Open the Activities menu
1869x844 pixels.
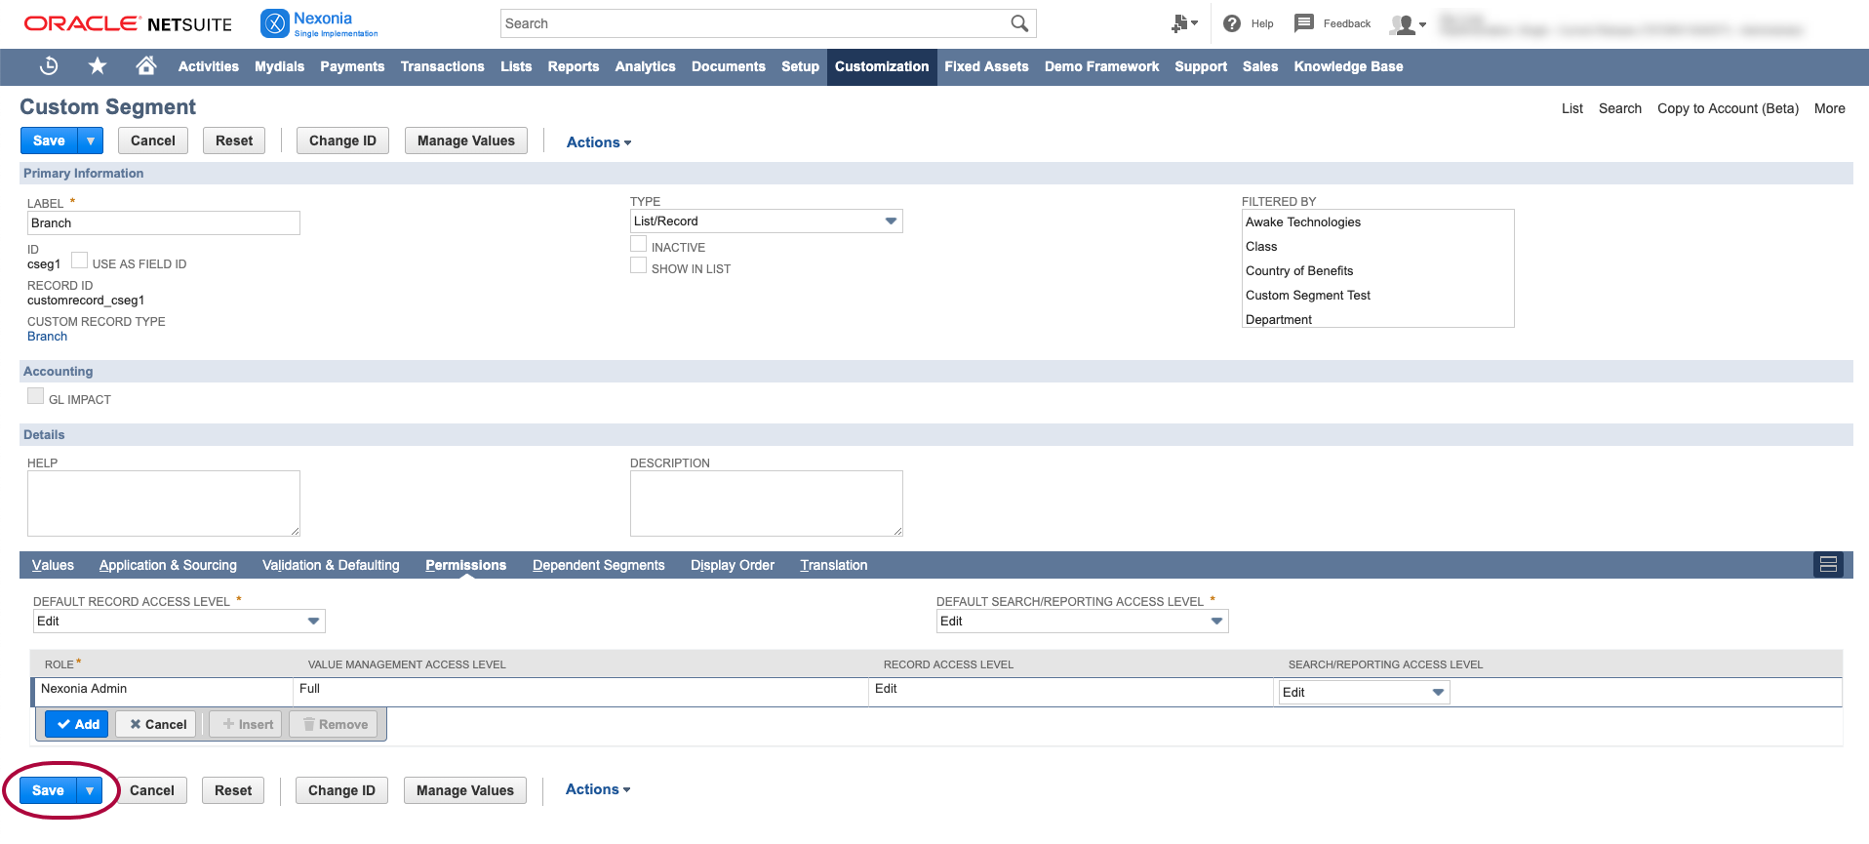[209, 66]
